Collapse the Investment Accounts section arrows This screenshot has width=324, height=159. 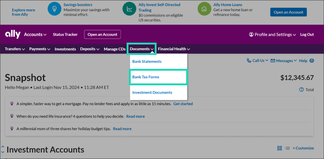(3, 150)
